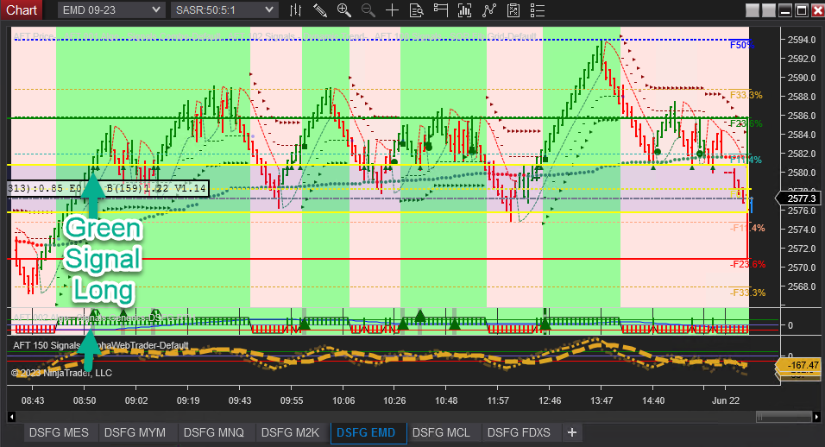
Task: Click the scroll right arrow below chart
Action: (816, 417)
